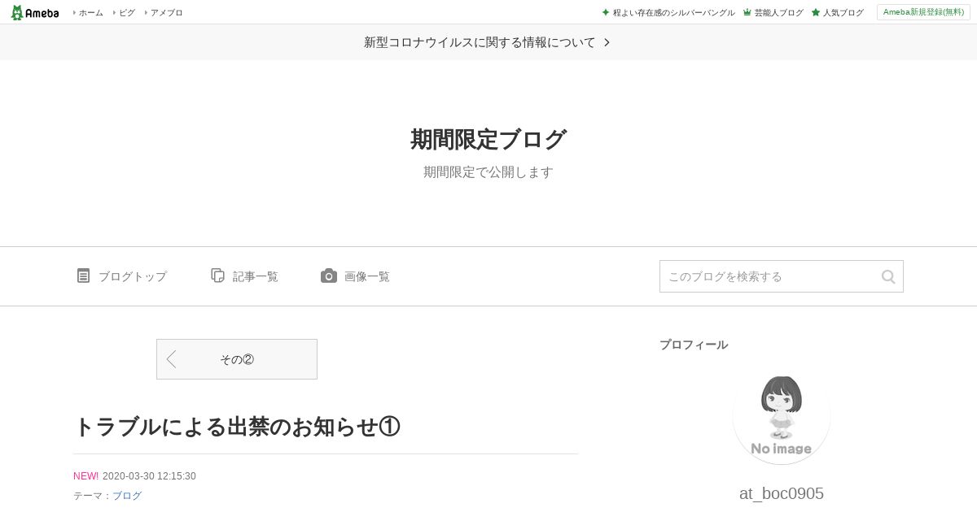Screen dimensions: 977x512
Task: Click the leaf icon beside シルバーバングル link
Action: coord(606,12)
